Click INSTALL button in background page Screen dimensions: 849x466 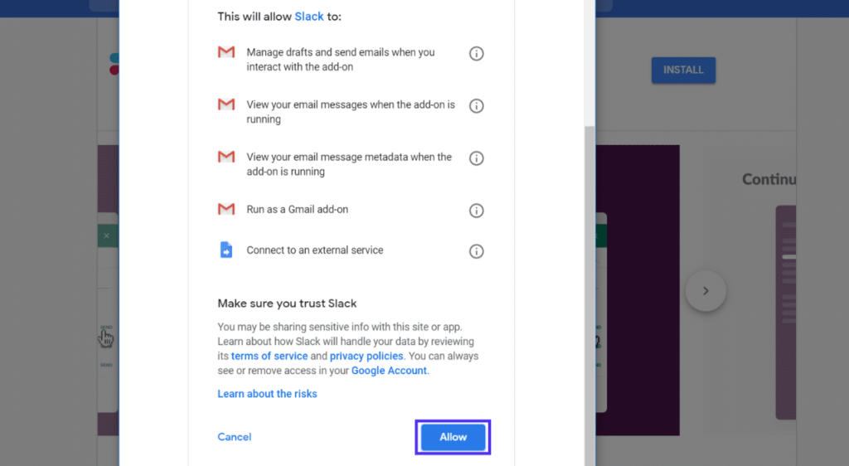[x=683, y=70]
